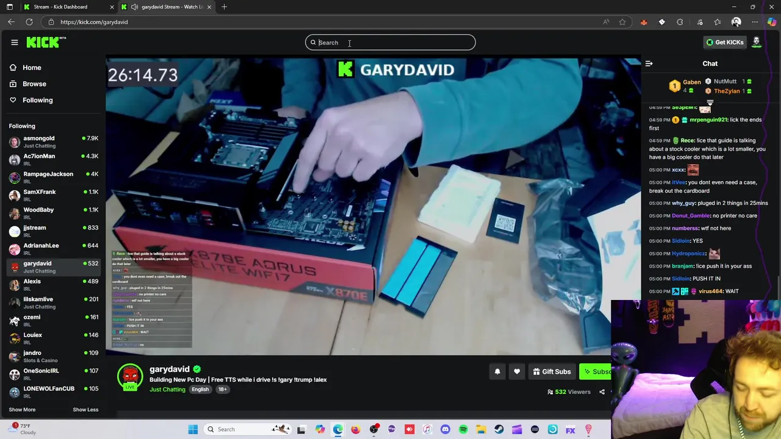Open SamXFrank channel in sidebar
This screenshot has height=439, width=781.
coord(54,195)
